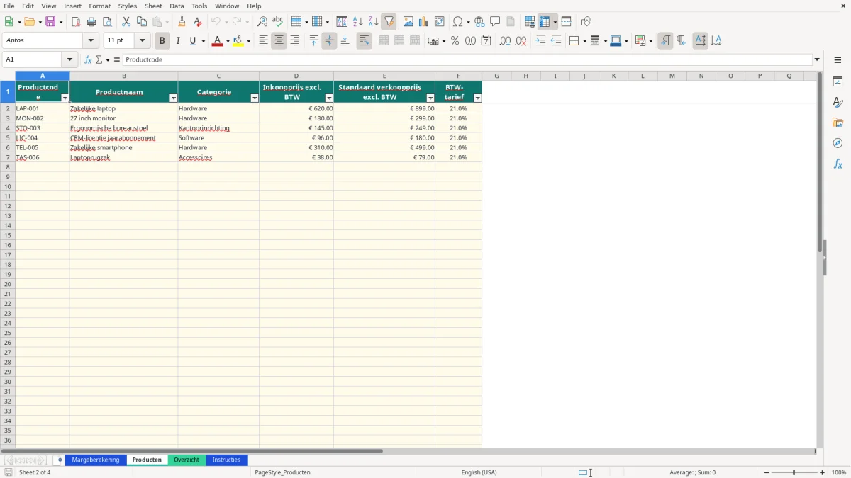Click the Clear Direct Formatting icon
Image resolution: width=851 pixels, height=478 pixels.
(x=198, y=22)
